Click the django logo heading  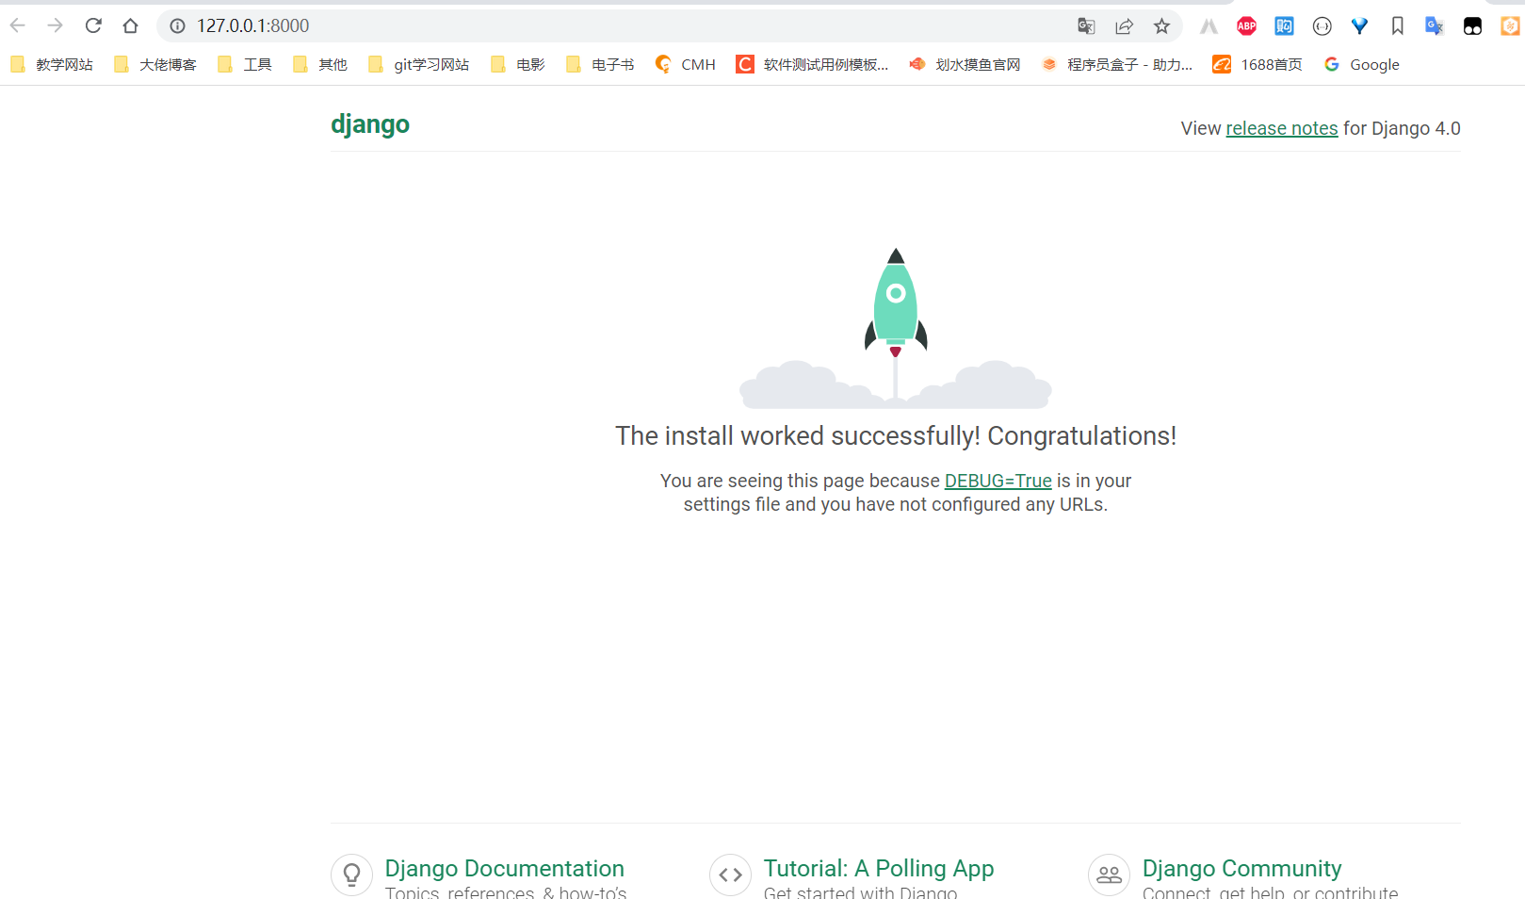tap(370, 124)
